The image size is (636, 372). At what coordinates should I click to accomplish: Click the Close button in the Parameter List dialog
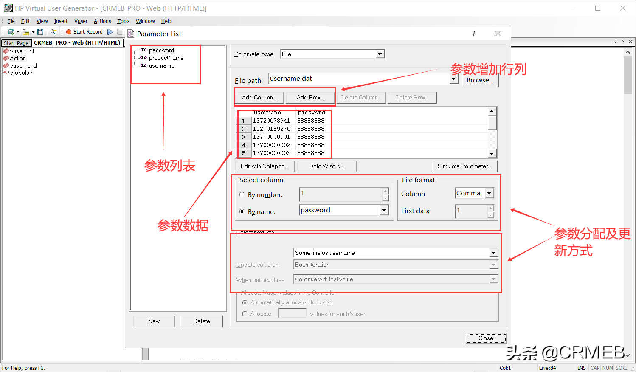coord(486,338)
